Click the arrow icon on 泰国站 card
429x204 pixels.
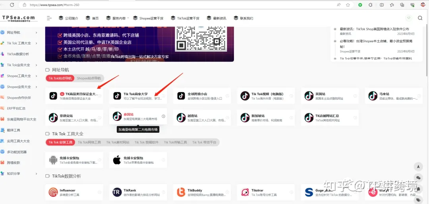pyautogui.click(x=163, y=116)
